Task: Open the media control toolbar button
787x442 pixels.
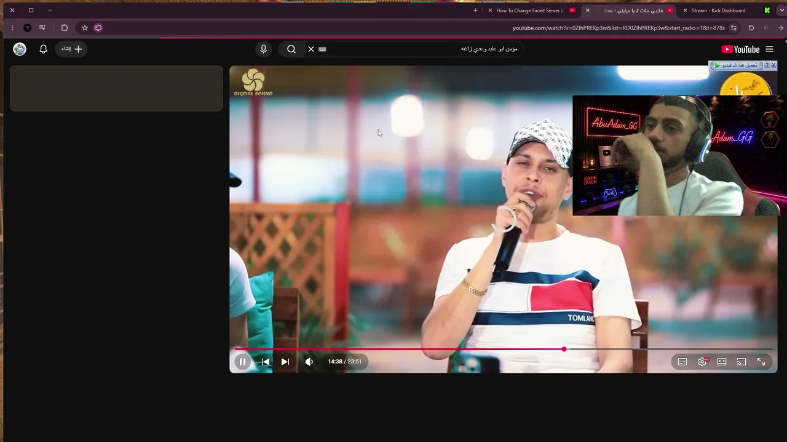Action: (x=42, y=28)
